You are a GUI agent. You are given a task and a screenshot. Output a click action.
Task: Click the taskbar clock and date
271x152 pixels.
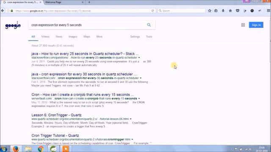tap(262, 149)
